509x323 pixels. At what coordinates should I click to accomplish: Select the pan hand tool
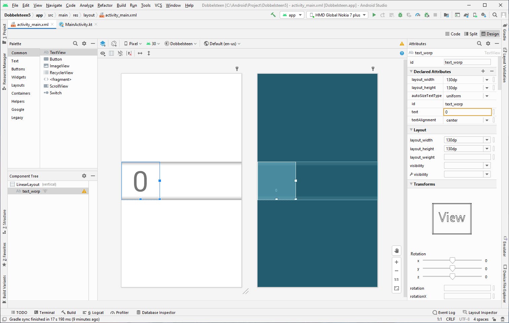click(x=397, y=251)
